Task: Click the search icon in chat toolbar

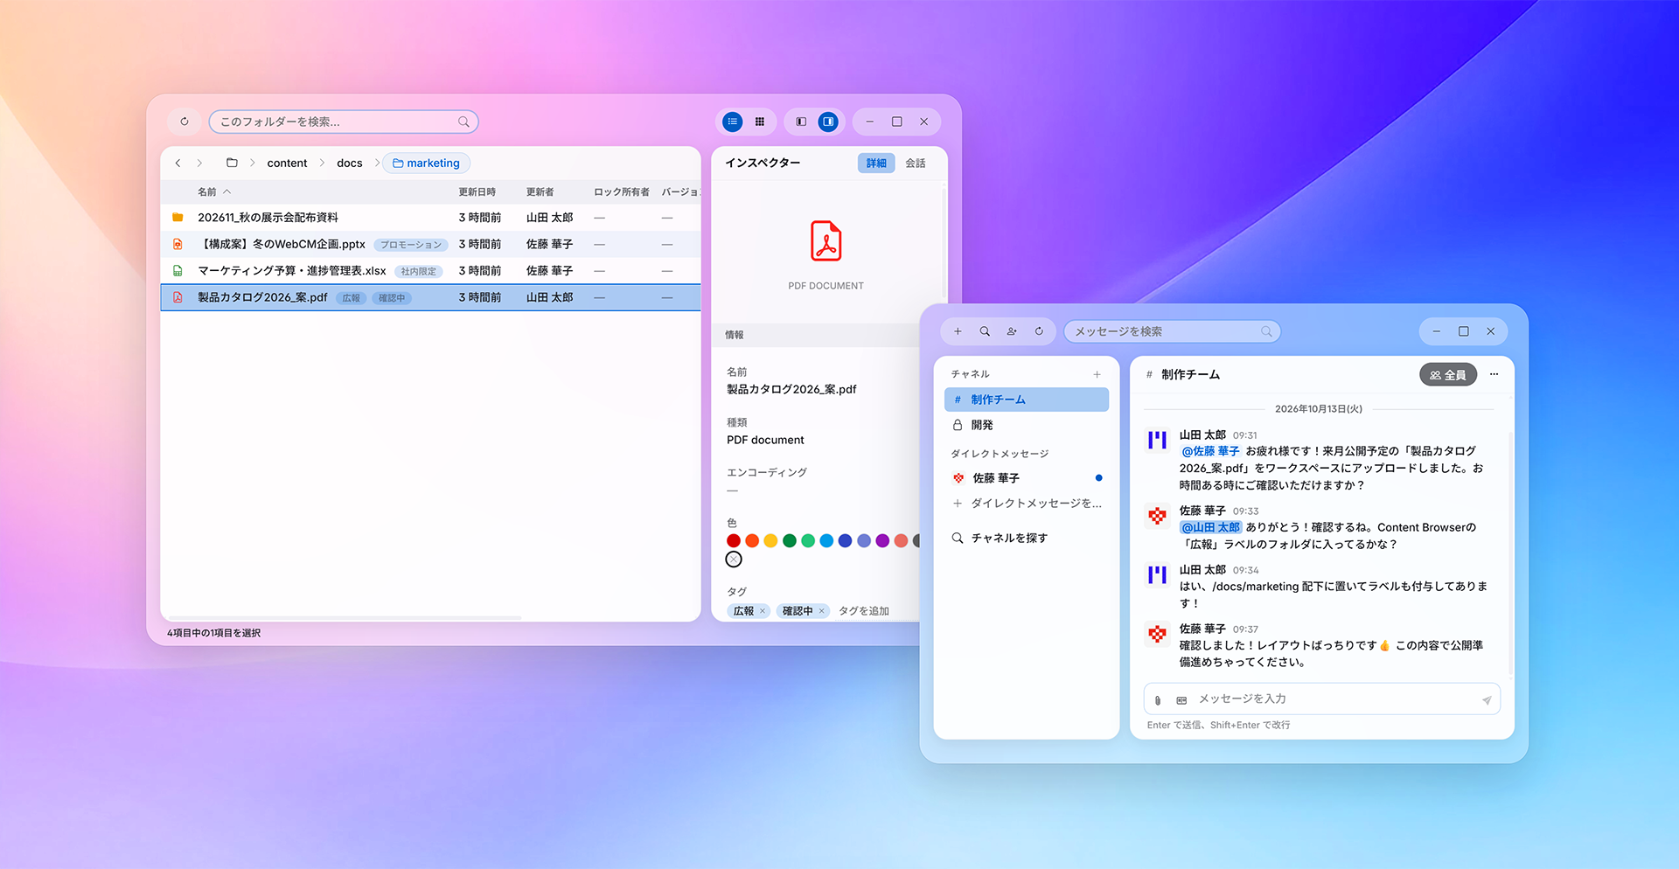Action: pyautogui.click(x=985, y=331)
